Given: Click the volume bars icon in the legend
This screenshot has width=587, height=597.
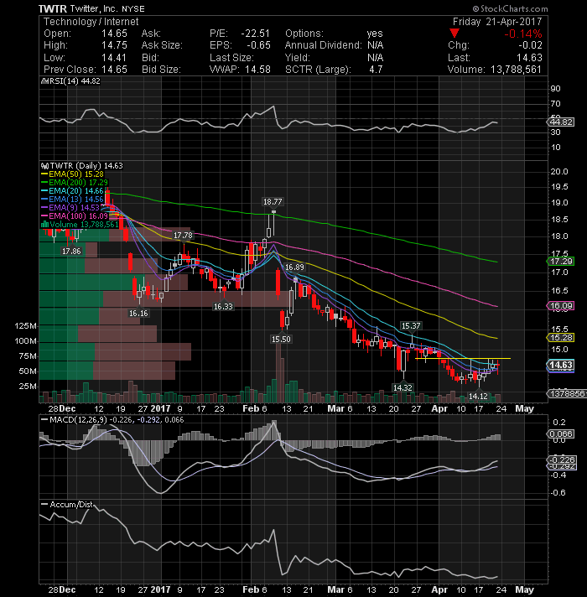Looking at the screenshot, I should [45, 224].
